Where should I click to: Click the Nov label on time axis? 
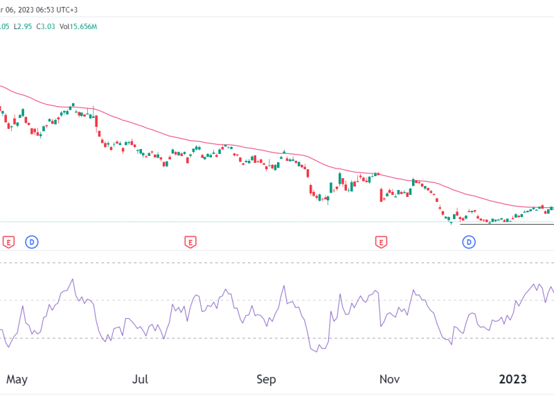point(390,379)
